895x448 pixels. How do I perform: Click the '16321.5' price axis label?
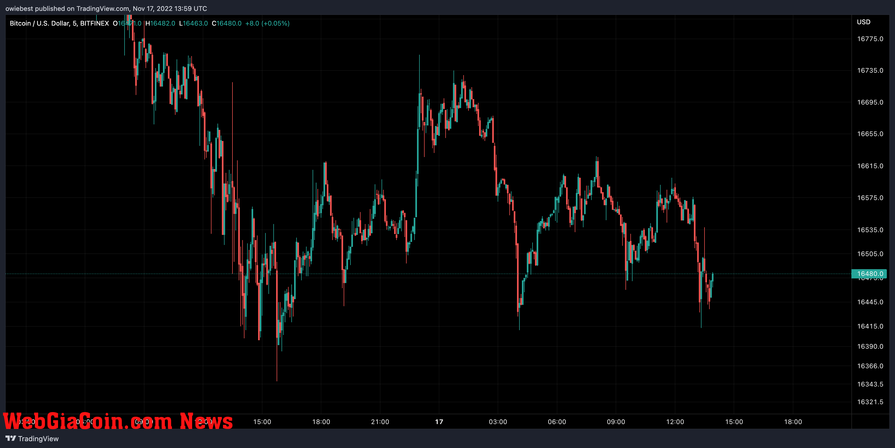click(870, 402)
